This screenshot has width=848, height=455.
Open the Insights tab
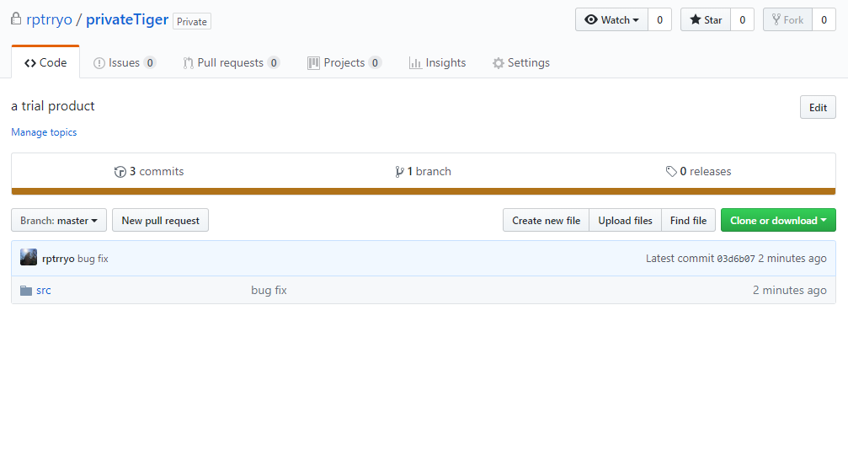pos(438,62)
